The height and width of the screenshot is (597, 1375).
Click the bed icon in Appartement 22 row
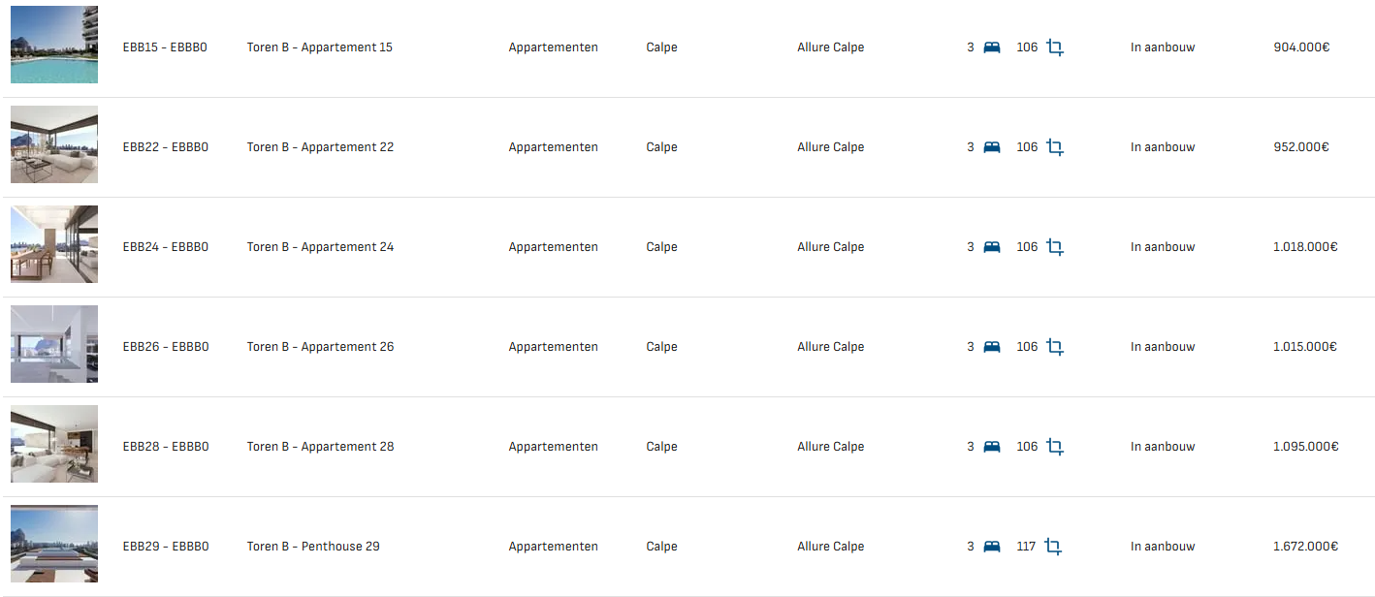point(991,147)
